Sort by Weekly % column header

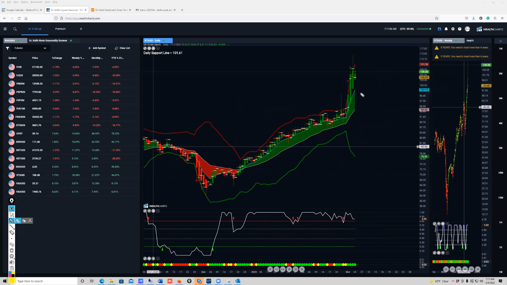point(78,58)
